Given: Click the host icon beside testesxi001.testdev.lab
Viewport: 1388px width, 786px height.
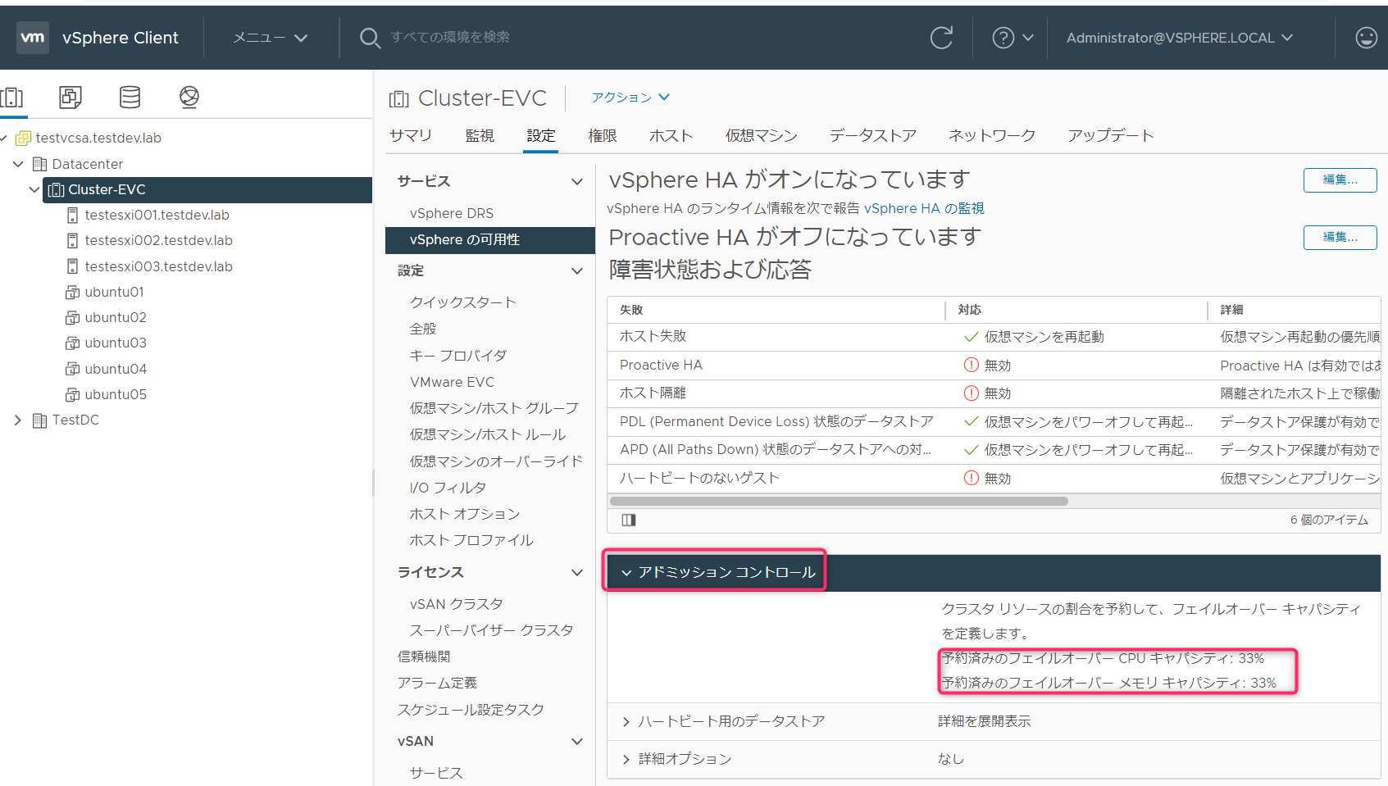Looking at the screenshot, I should pos(72,215).
